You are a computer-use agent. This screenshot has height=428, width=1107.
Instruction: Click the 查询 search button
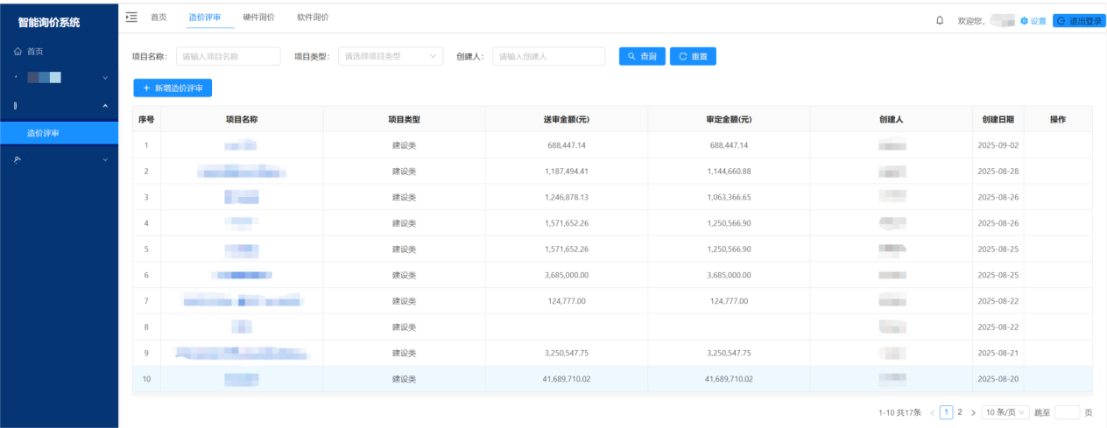click(x=642, y=56)
